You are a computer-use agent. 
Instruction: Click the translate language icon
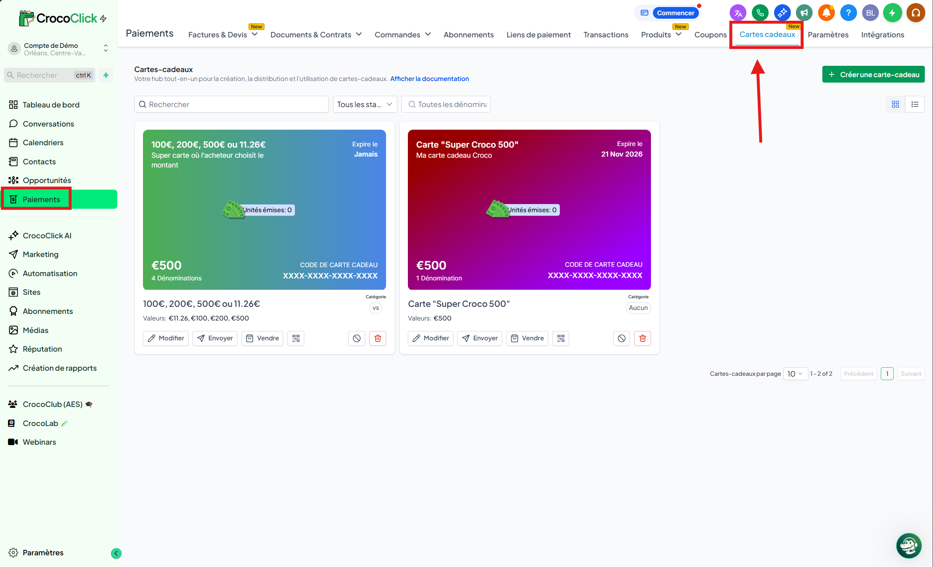pyautogui.click(x=738, y=13)
